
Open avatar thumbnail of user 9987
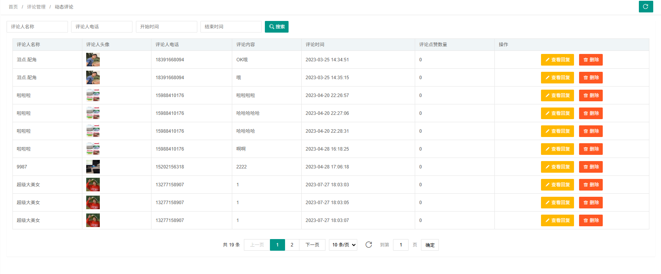[93, 167]
